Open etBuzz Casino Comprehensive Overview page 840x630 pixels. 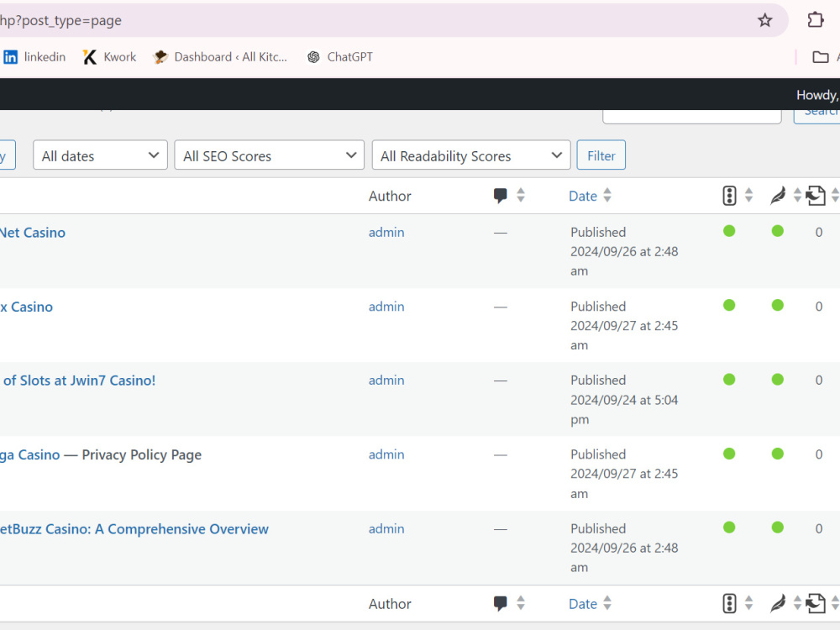[134, 528]
